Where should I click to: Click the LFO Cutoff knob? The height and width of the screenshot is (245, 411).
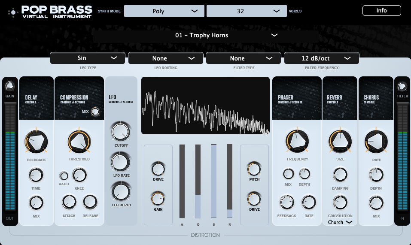121,132
